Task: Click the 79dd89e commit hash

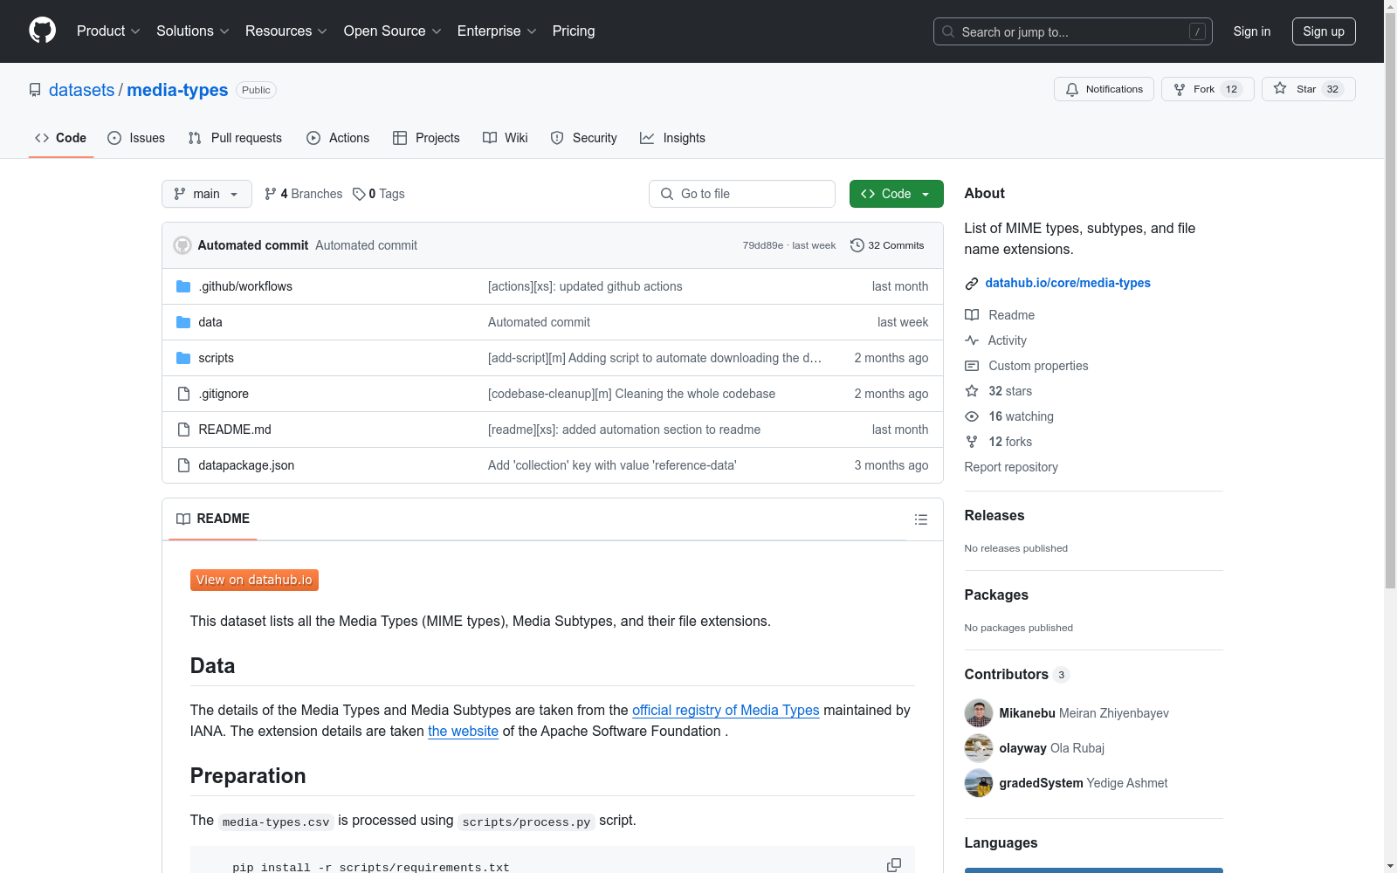Action: pyautogui.click(x=763, y=245)
